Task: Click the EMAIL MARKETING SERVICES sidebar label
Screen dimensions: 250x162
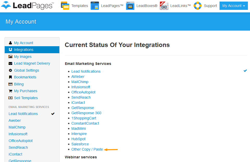Action: coord(29,107)
